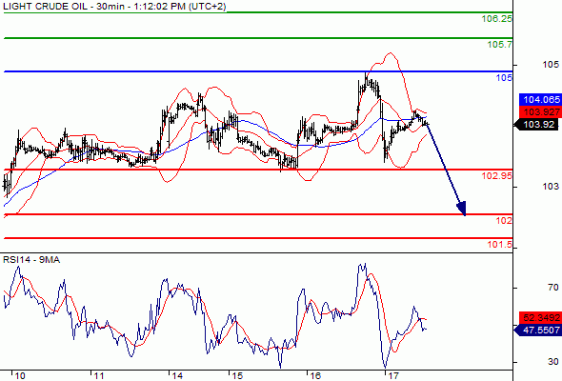
Task: Click the blue 47.5507 RSI value tag
Action: [538, 330]
